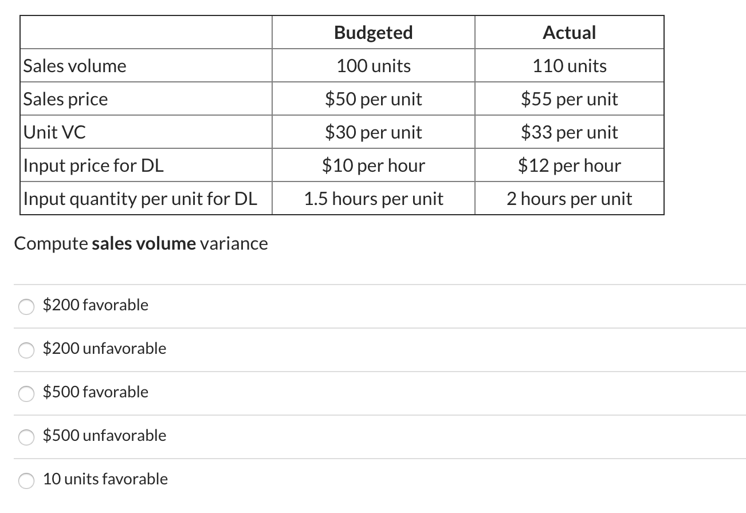Viewport: 746px width, 513px height.
Task: Click the $500 unfavorable answer text
Action: [104, 435]
